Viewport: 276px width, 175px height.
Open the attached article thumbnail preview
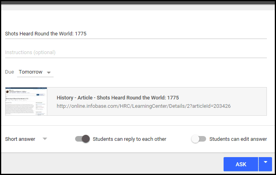[26, 101]
